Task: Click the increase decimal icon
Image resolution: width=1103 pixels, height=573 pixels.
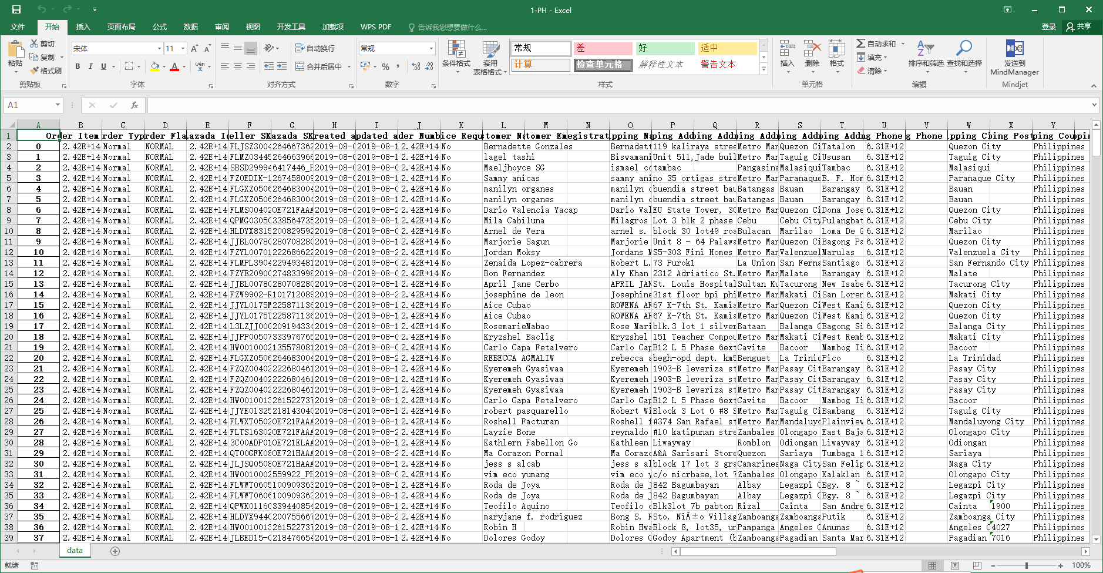Action: pyautogui.click(x=416, y=66)
